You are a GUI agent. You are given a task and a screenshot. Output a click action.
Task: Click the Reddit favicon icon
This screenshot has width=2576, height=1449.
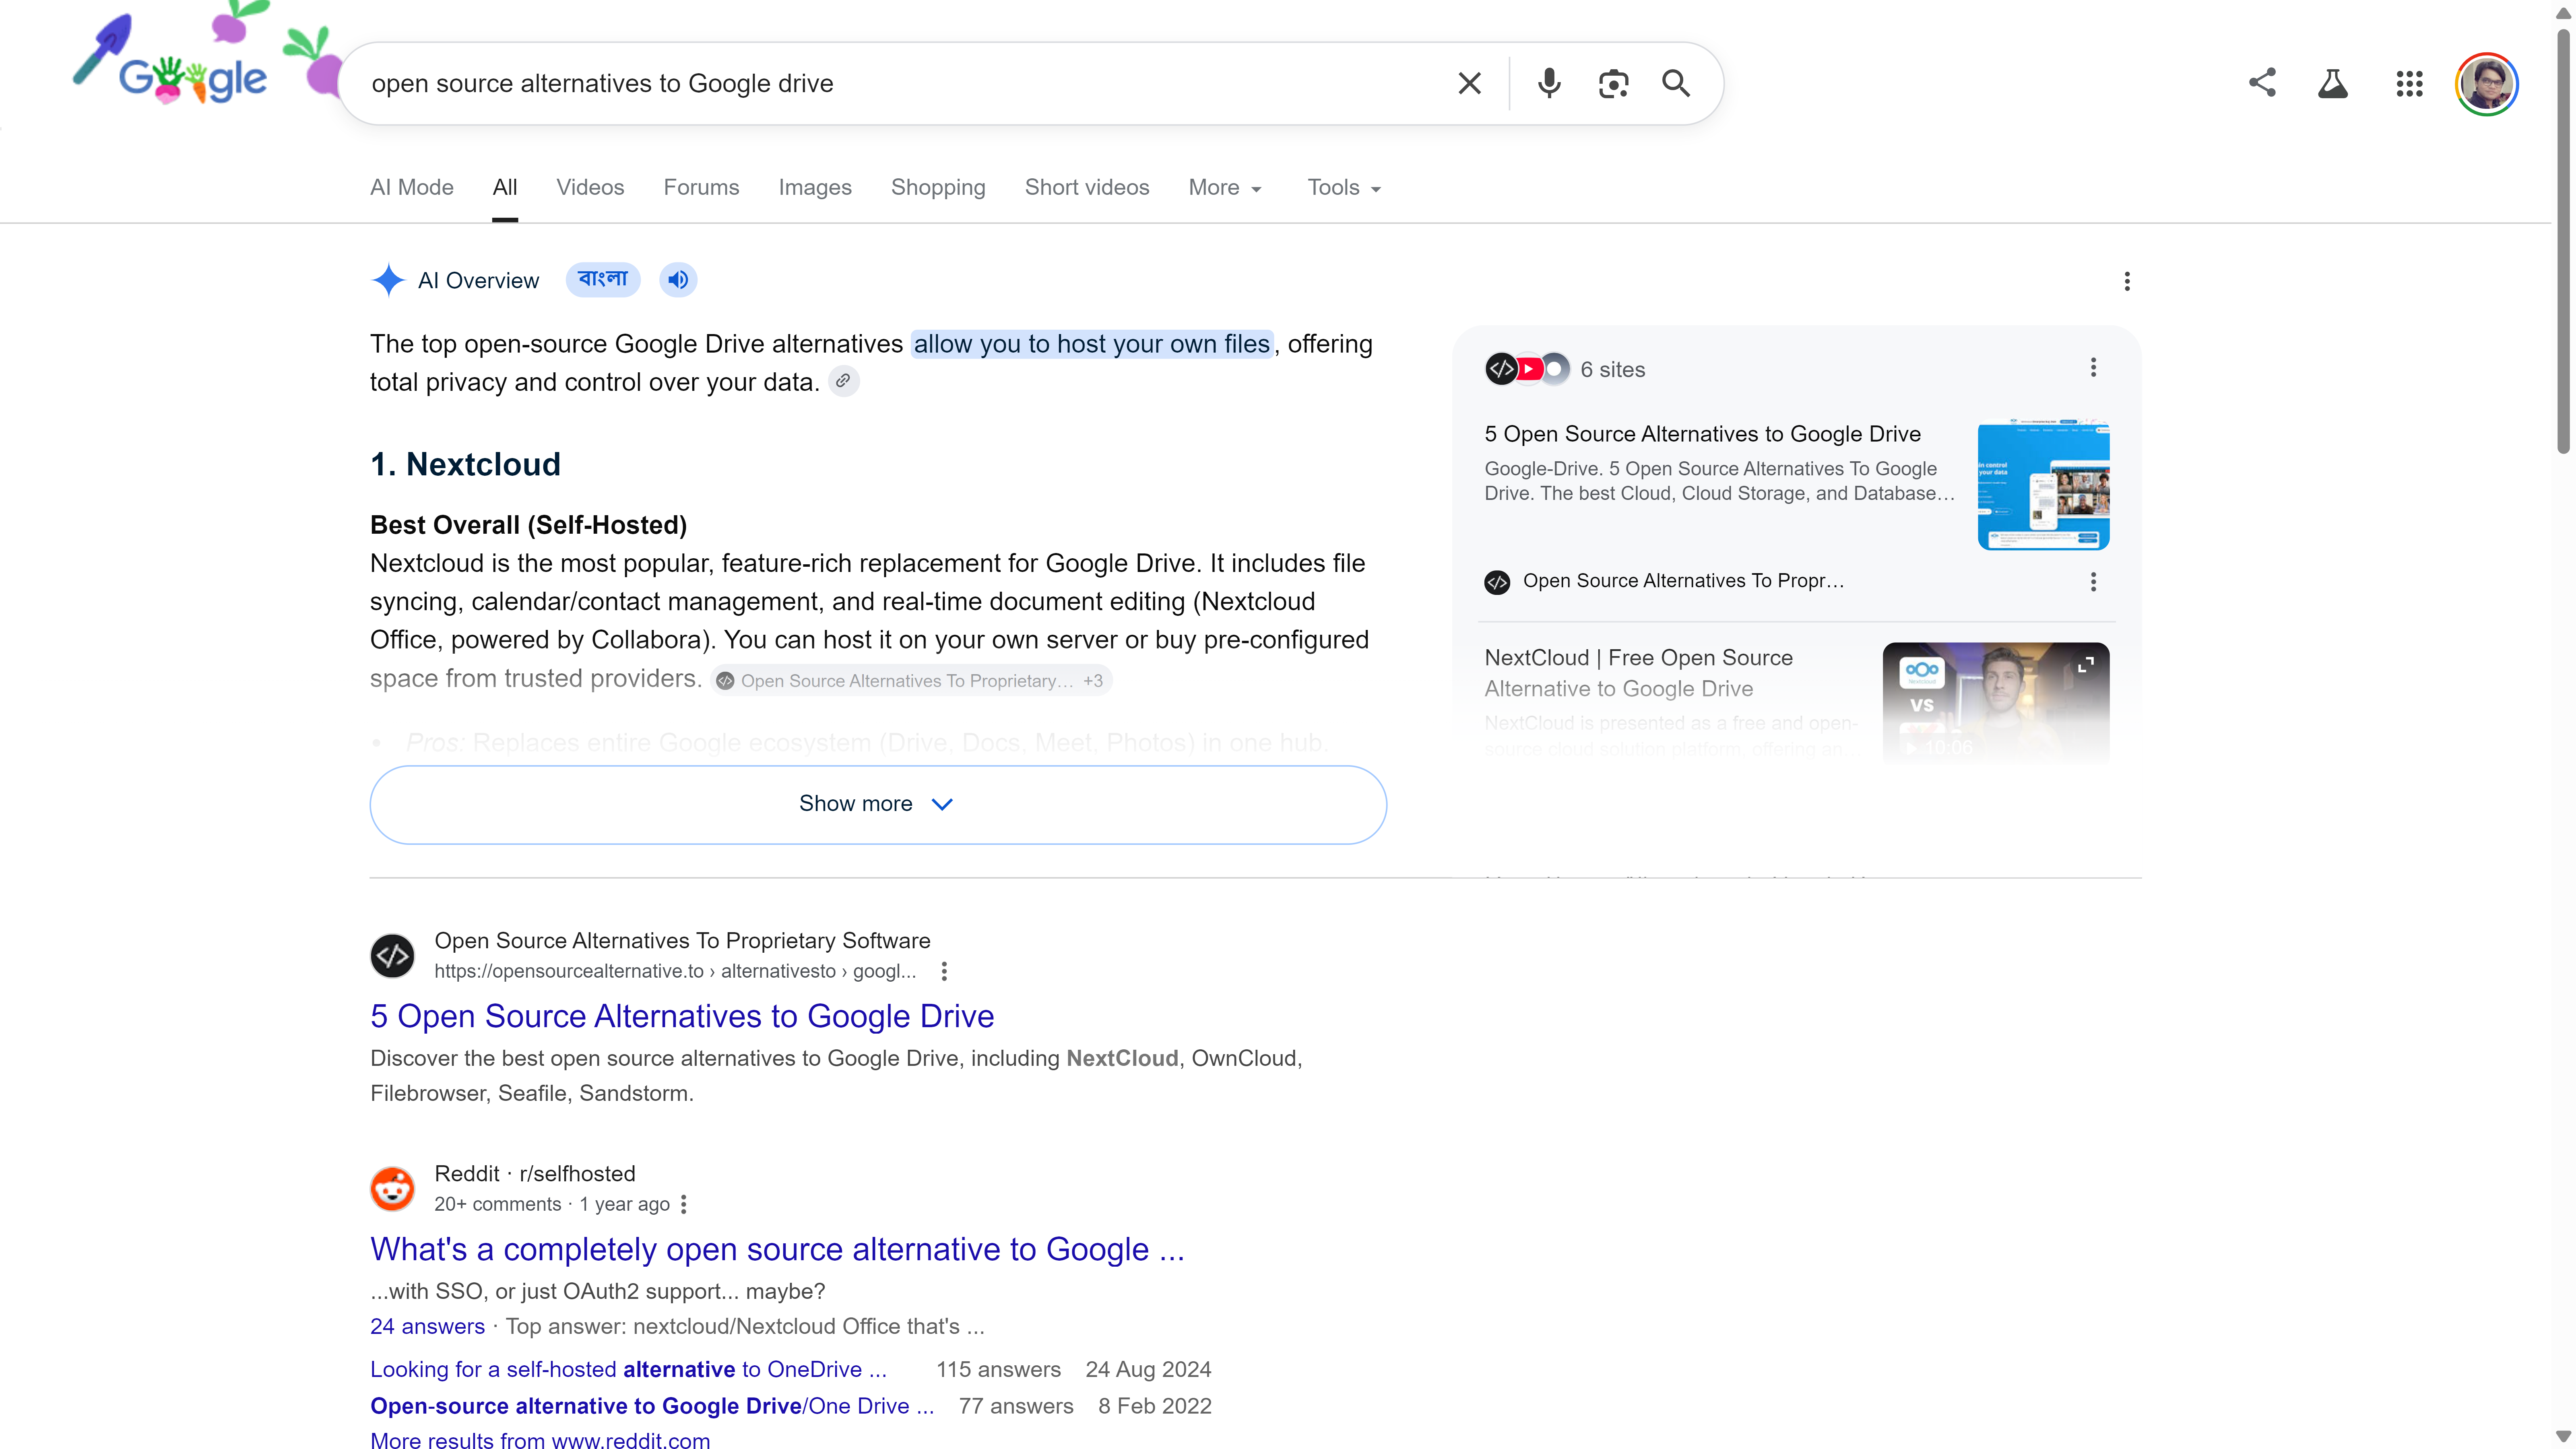(392, 1189)
